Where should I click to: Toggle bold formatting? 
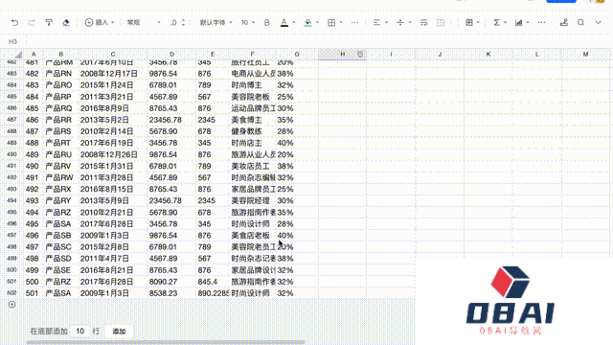[266, 23]
